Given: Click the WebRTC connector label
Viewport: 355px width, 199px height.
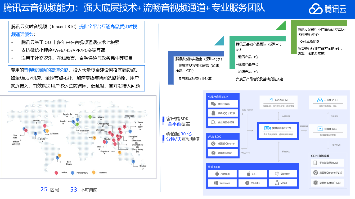Looking at the screenshot, I should click(246, 153).
